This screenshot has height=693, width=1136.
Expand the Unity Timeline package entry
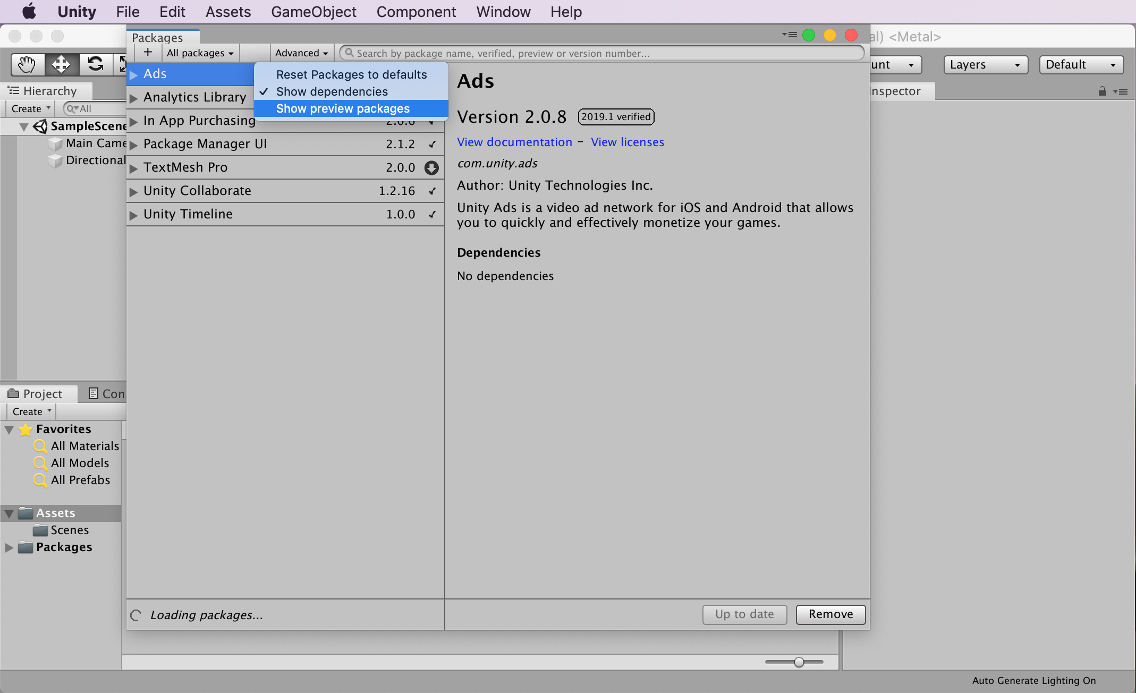pos(134,215)
